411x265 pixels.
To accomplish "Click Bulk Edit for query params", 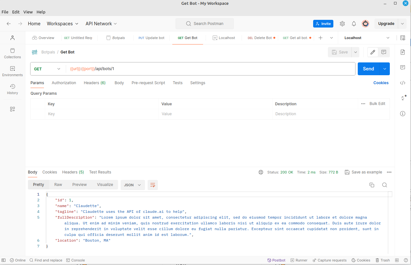I will pos(377,104).
